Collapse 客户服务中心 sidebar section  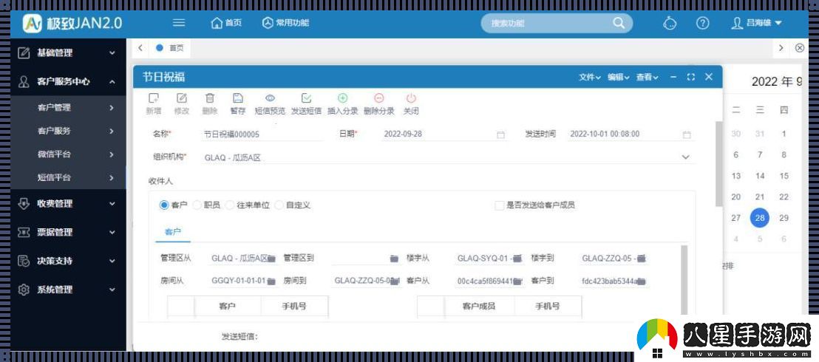pyautogui.click(x=68, y=81)
